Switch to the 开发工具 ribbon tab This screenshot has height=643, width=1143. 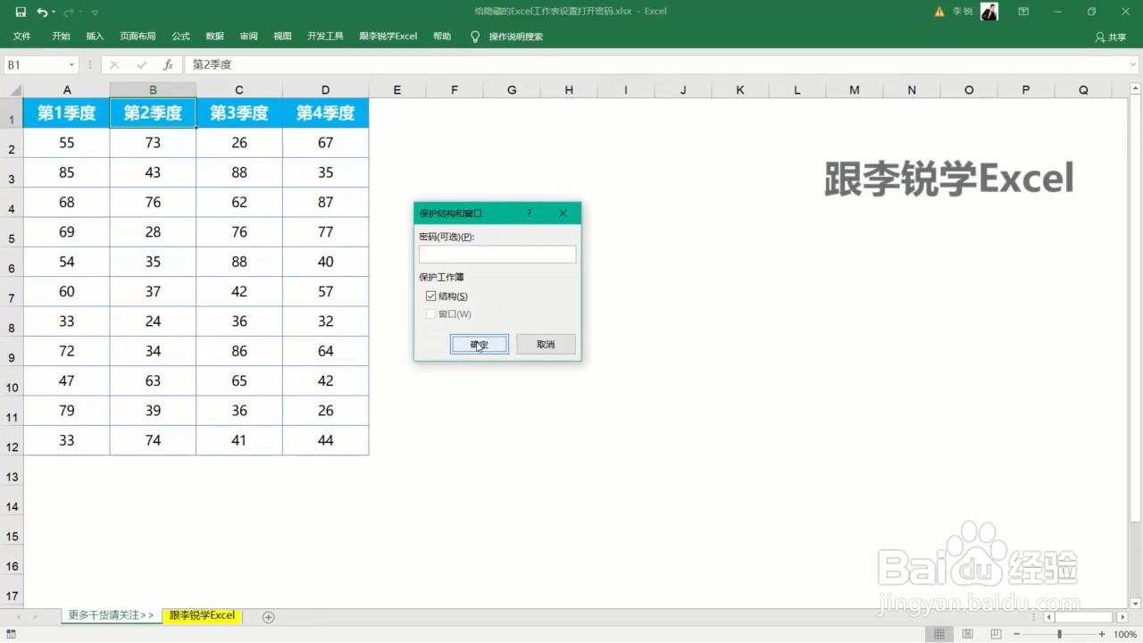click(325, 37)
